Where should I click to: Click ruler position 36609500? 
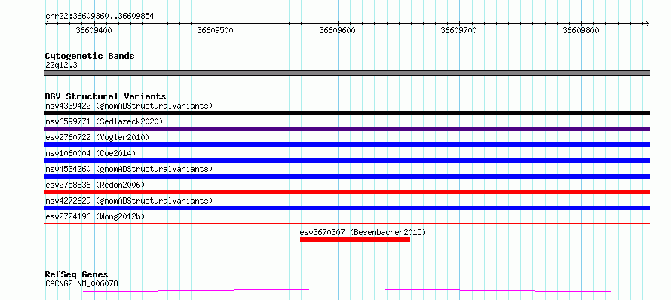[216, 31]
